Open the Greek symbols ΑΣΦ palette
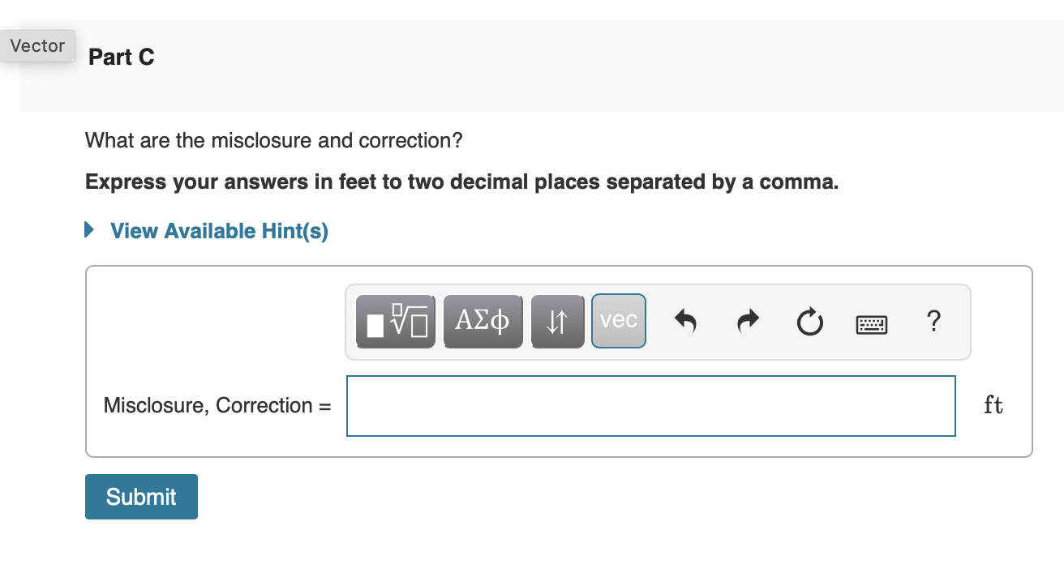 coord(483,321)
